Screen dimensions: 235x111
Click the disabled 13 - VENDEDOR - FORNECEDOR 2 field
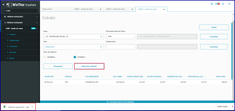tap(167, 36)
